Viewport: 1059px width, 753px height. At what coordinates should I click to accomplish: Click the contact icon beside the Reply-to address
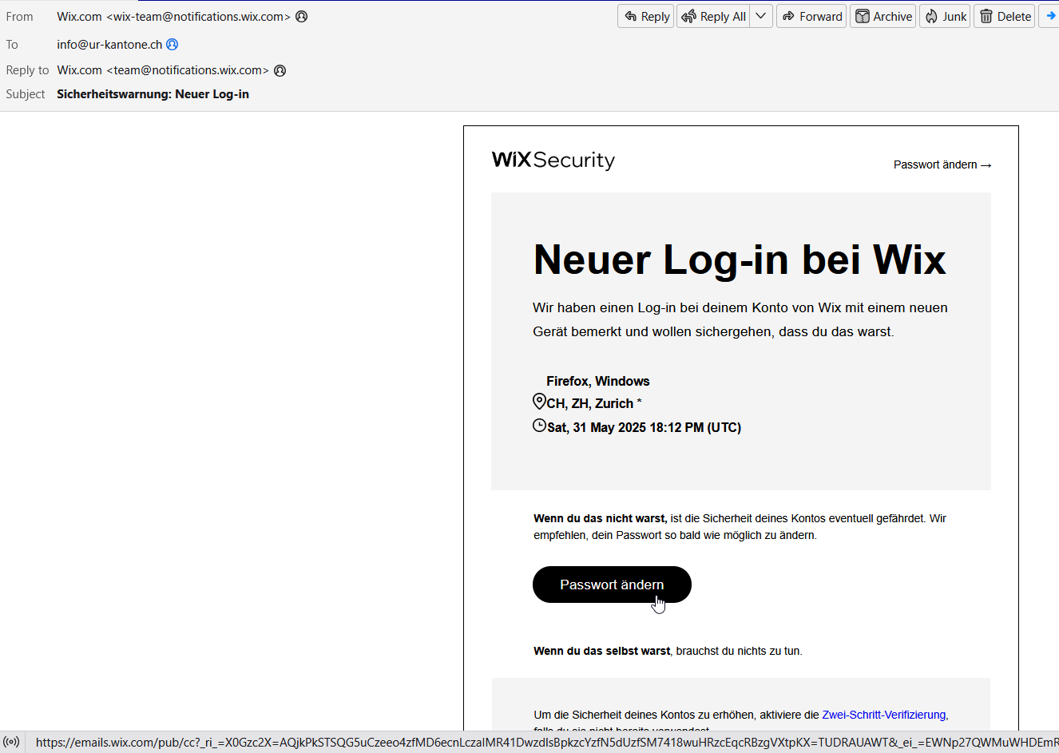280,70
